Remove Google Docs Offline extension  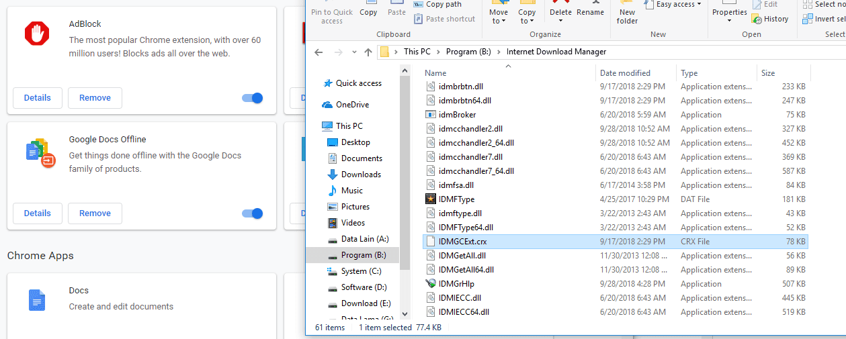(x=95, y=213)
